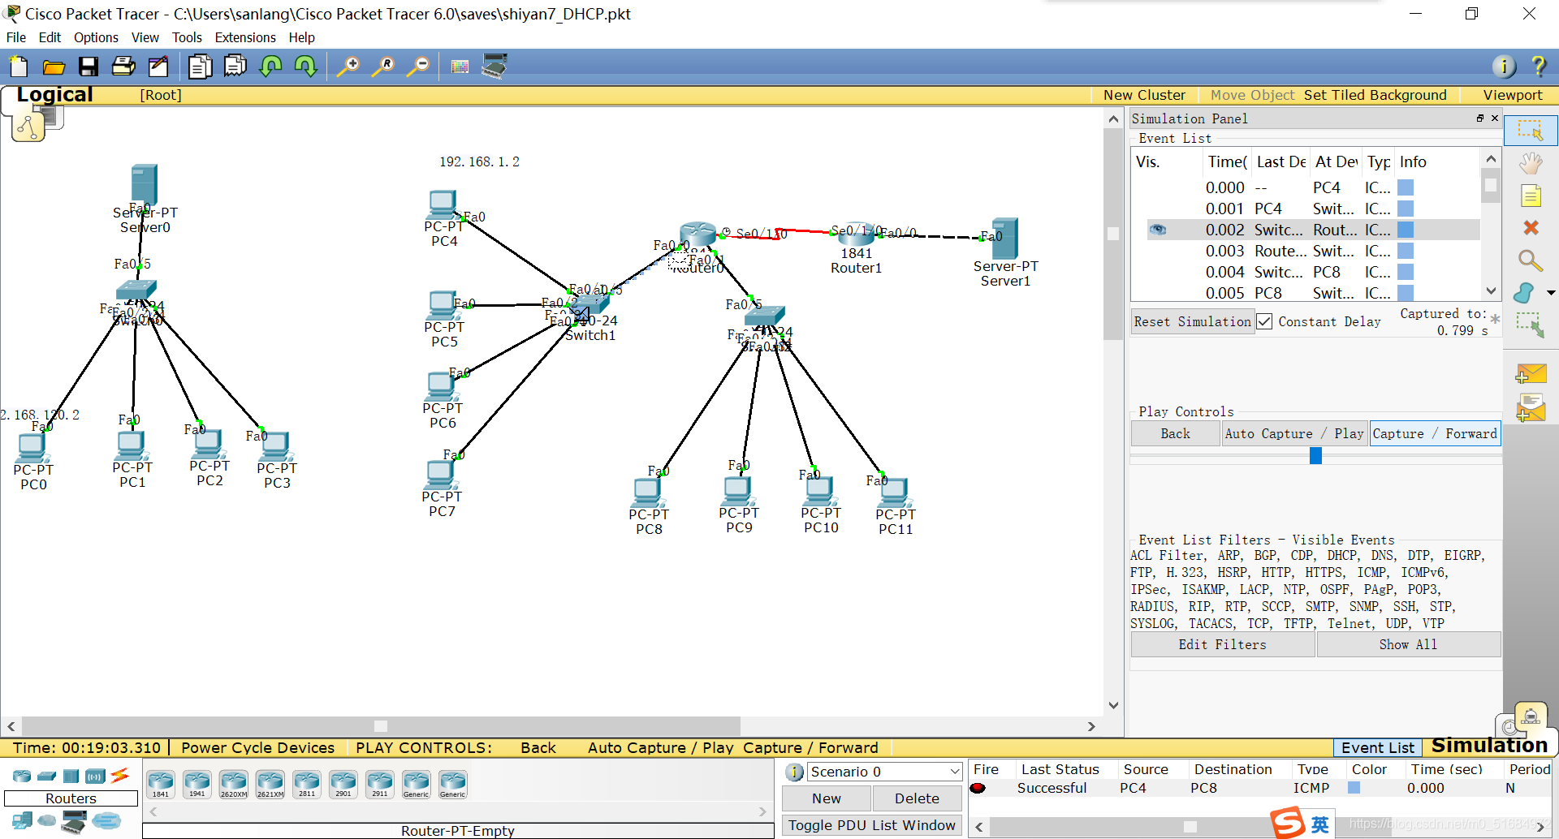Open the Options menu
Viewport: 1559px width, 839px height.
(96, 37)
